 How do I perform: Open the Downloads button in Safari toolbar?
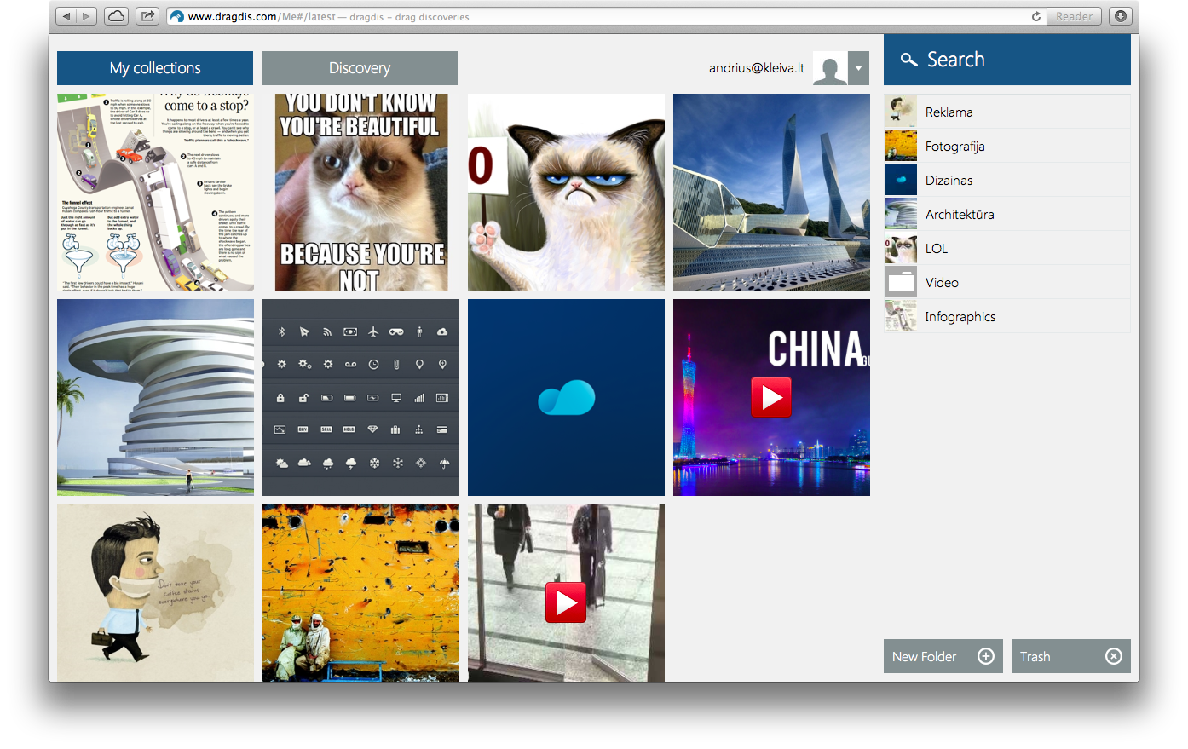pos(1121,16)
